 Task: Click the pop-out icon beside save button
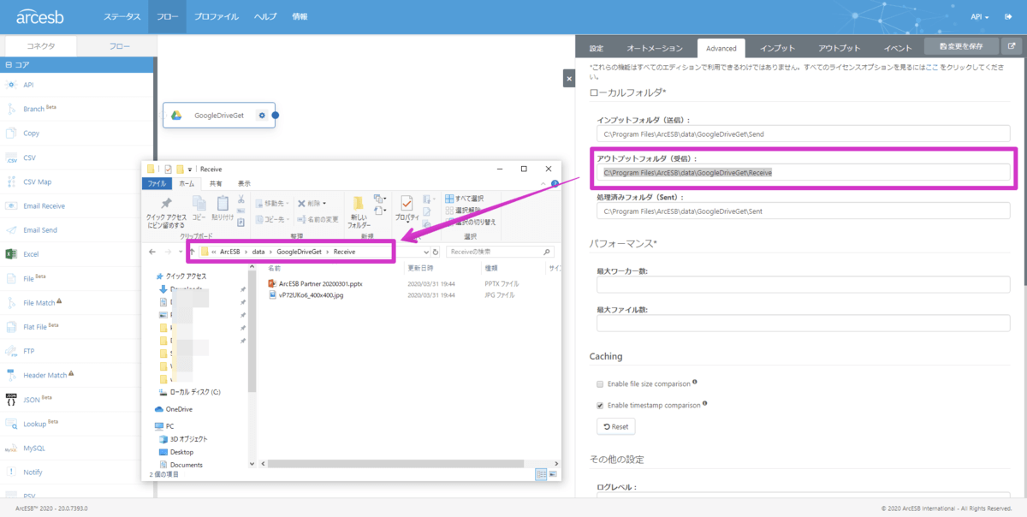click(x=1013, y=45)
